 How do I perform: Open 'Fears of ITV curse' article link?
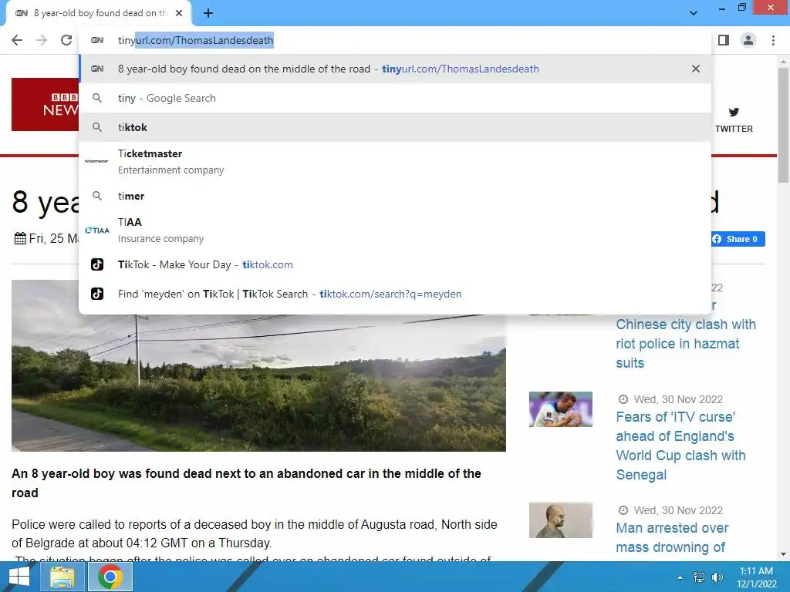click(x=680, y=446)
